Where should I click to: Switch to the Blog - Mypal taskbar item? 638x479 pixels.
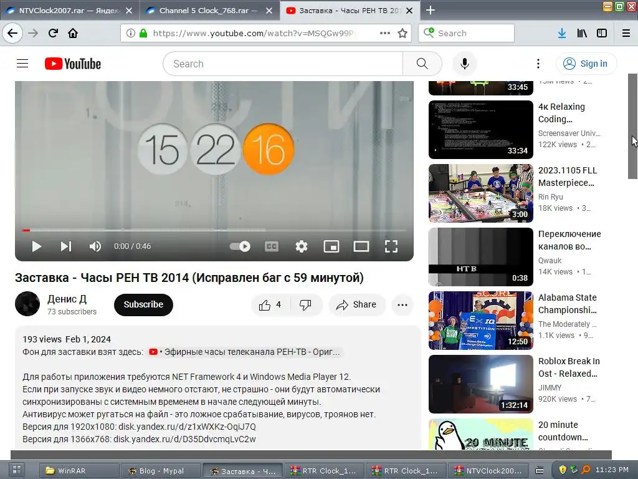tap(161, 471)
